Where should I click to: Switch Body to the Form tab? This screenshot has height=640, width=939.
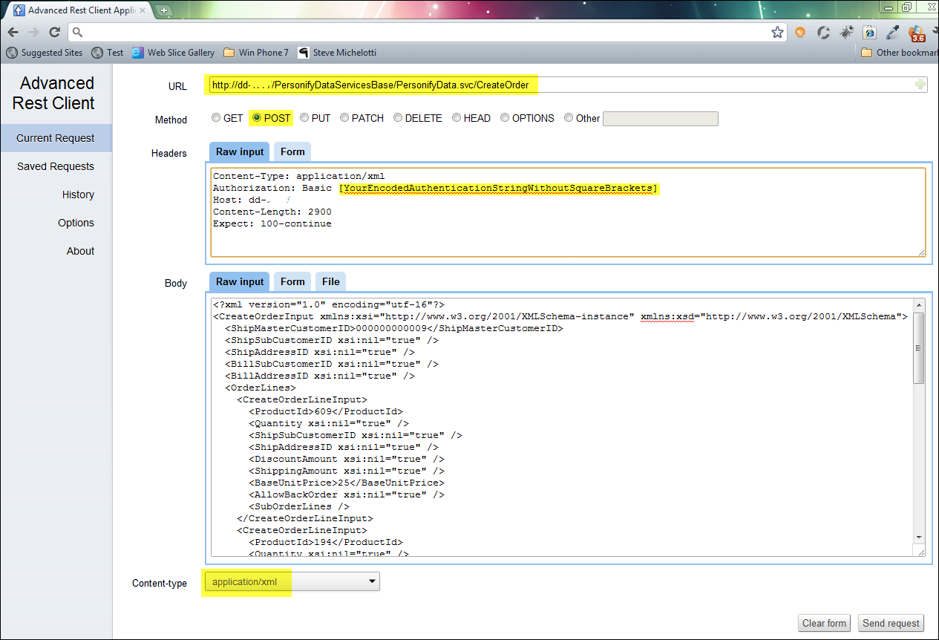coord(292,281)
